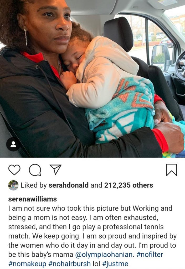
Task: Open comments via the speech bubble icon
Action: 35,170
